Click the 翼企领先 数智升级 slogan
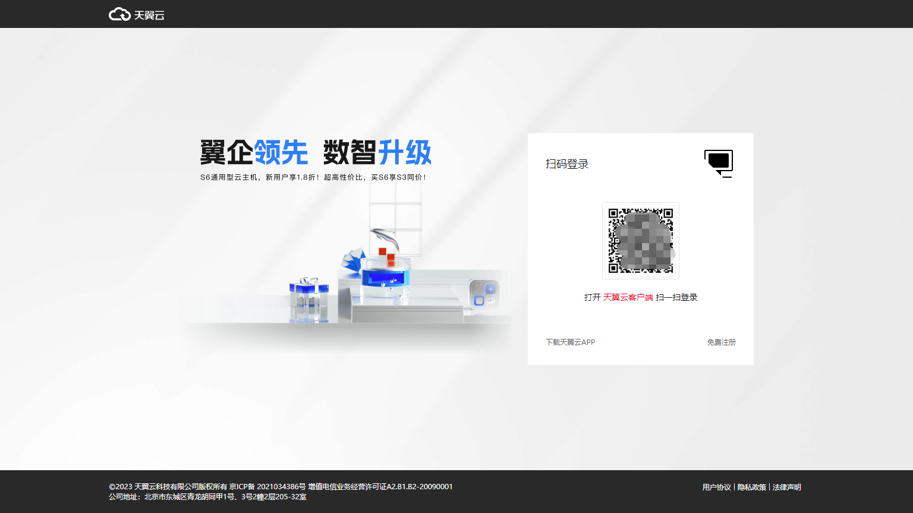Image resolution: width=913 pixels, height=513 pixels. click(315, 153)
